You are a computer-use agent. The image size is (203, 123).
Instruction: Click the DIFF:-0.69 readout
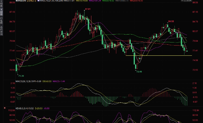click(x=36, y=81)
